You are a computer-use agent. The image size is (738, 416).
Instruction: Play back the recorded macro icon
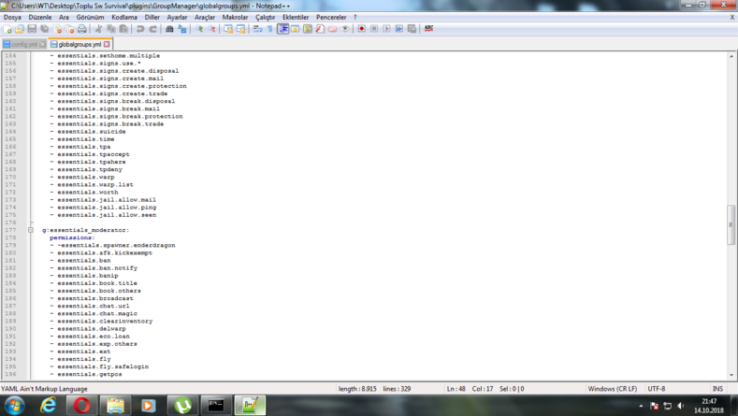point(386,29)
